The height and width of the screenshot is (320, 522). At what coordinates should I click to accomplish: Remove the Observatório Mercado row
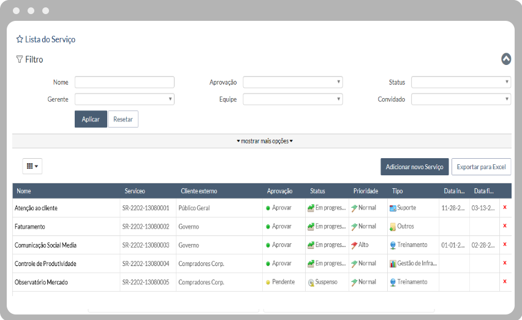click(504, 281)
